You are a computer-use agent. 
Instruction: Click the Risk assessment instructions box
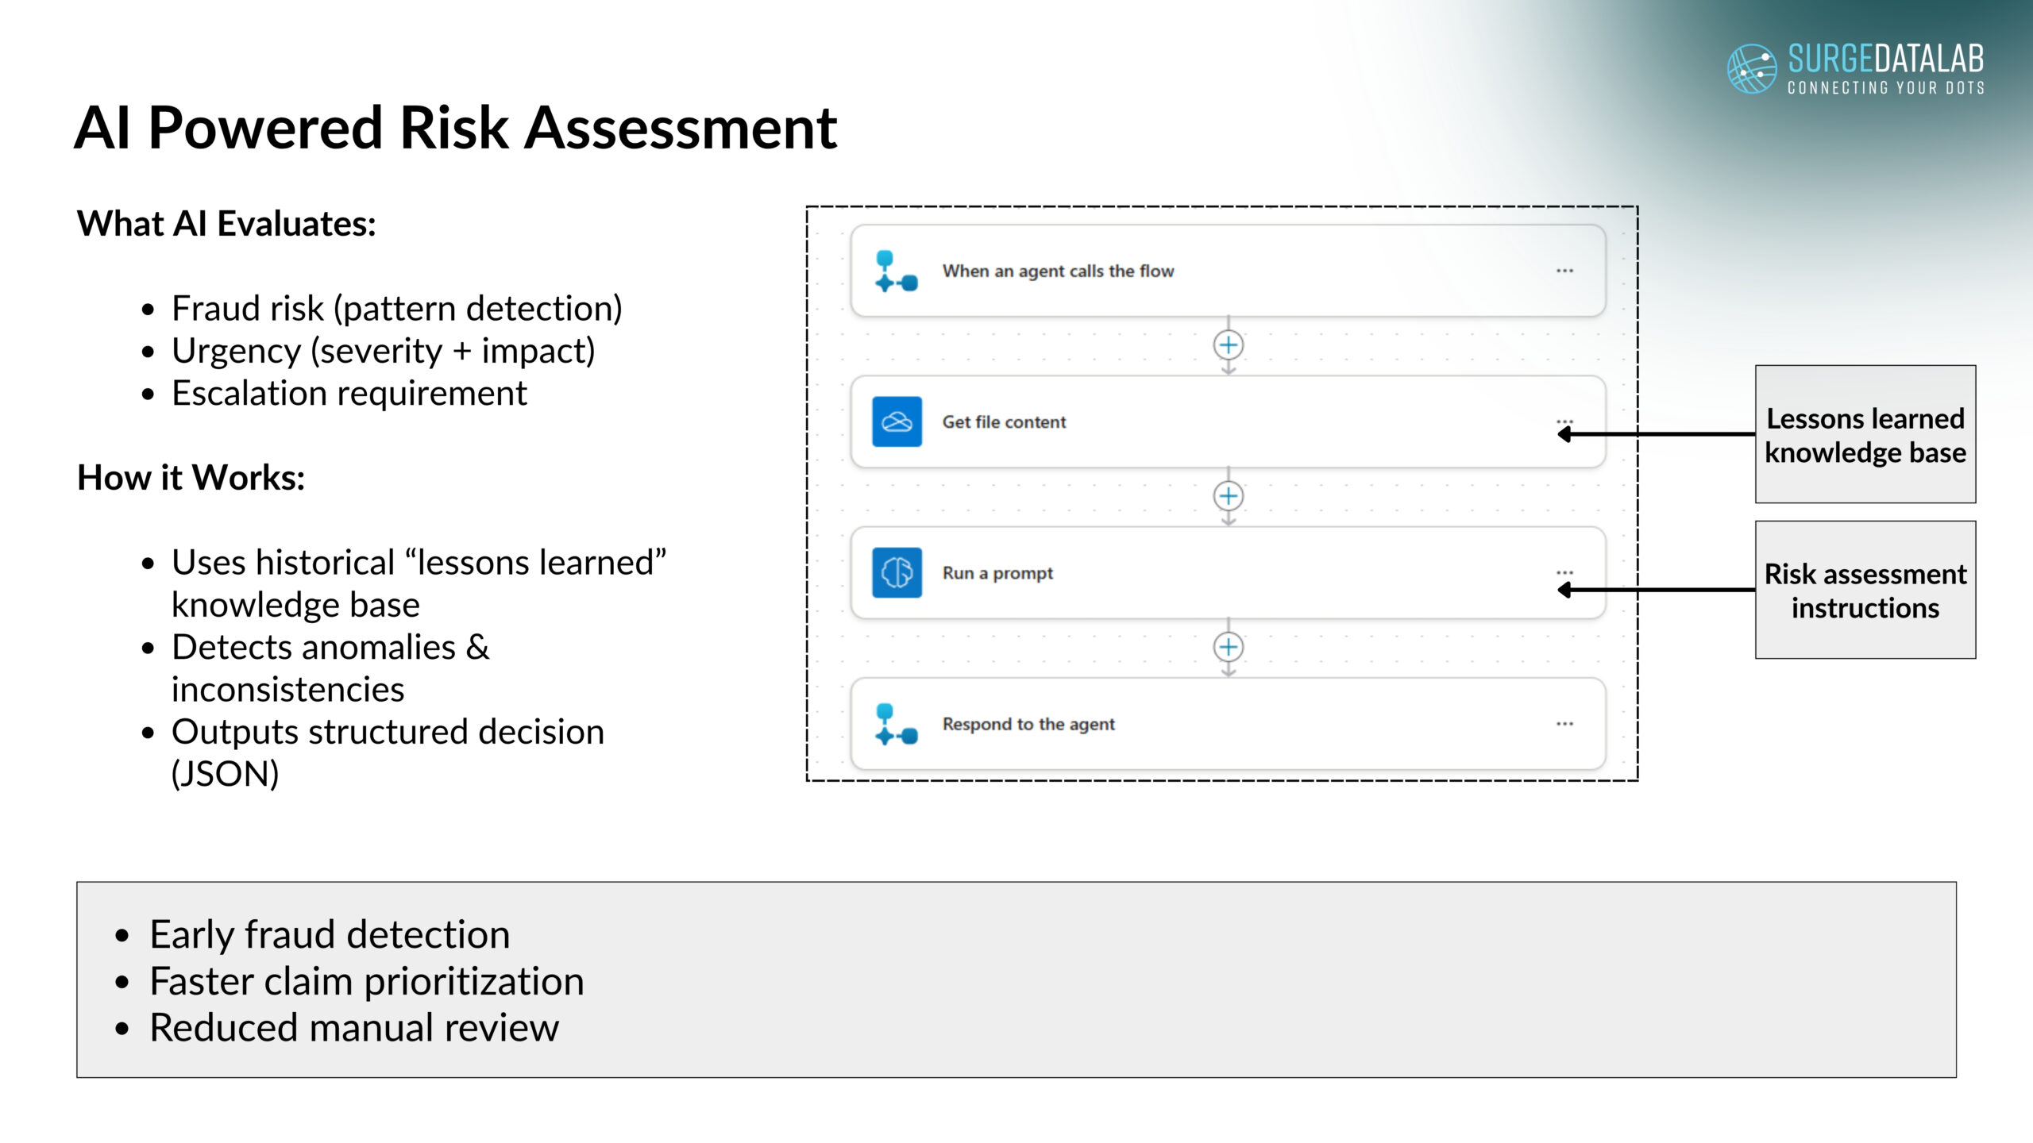click(x=1865, y=591)
